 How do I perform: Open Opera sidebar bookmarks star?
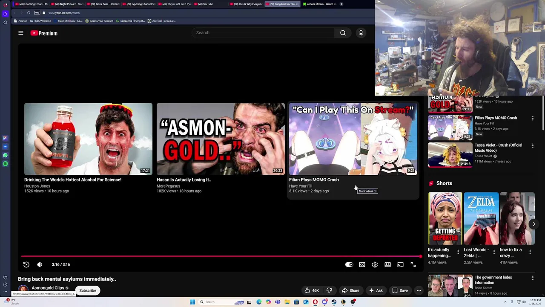(5, 22)
